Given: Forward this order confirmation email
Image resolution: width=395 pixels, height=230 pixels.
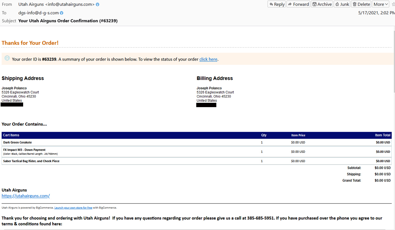Looking at the screenshot, I should pyautogui.click(x=298, y=4).
